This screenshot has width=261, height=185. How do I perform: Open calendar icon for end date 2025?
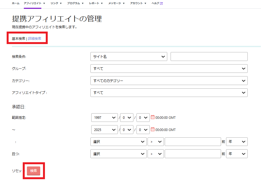(x=153, y=130)
